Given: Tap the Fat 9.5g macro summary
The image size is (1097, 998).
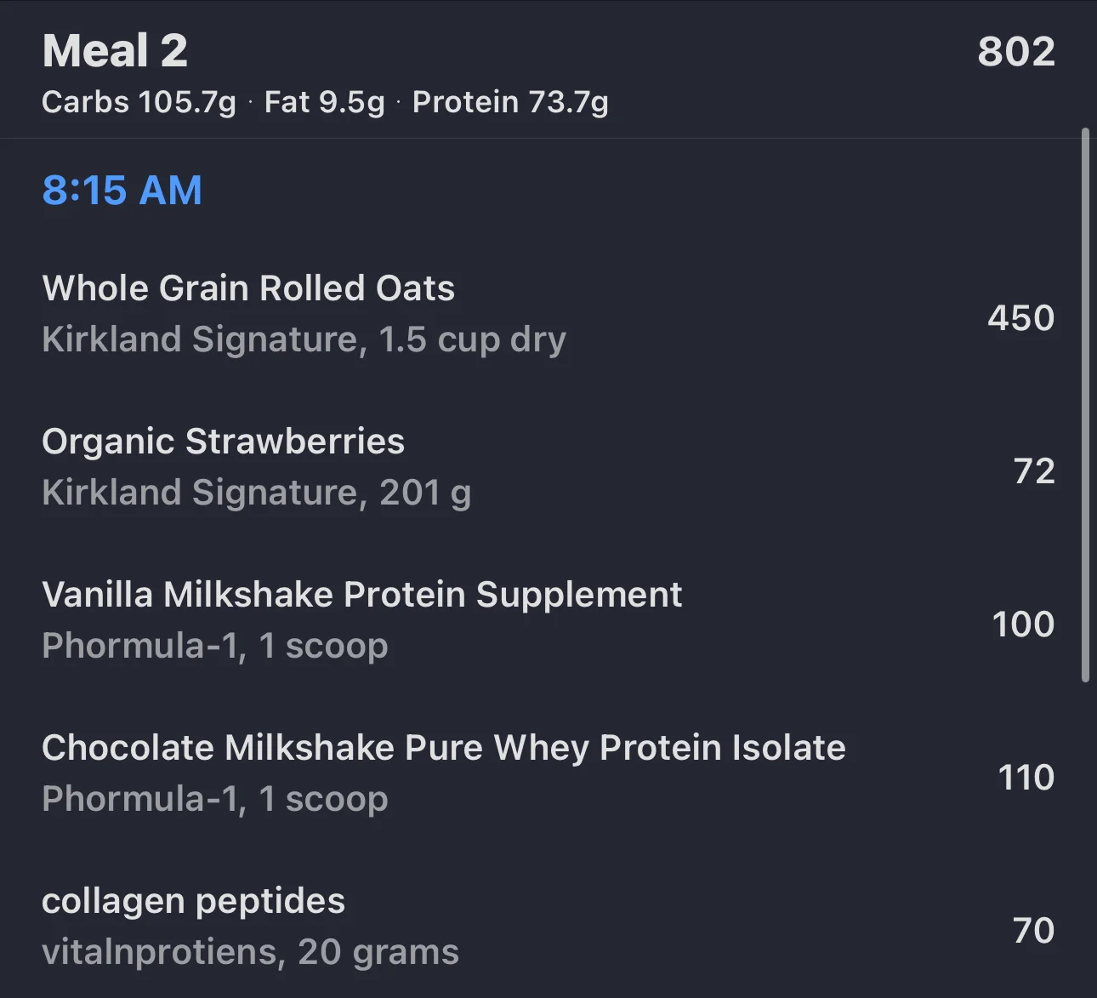Looking at the screenshot, I should pos(324,102).
